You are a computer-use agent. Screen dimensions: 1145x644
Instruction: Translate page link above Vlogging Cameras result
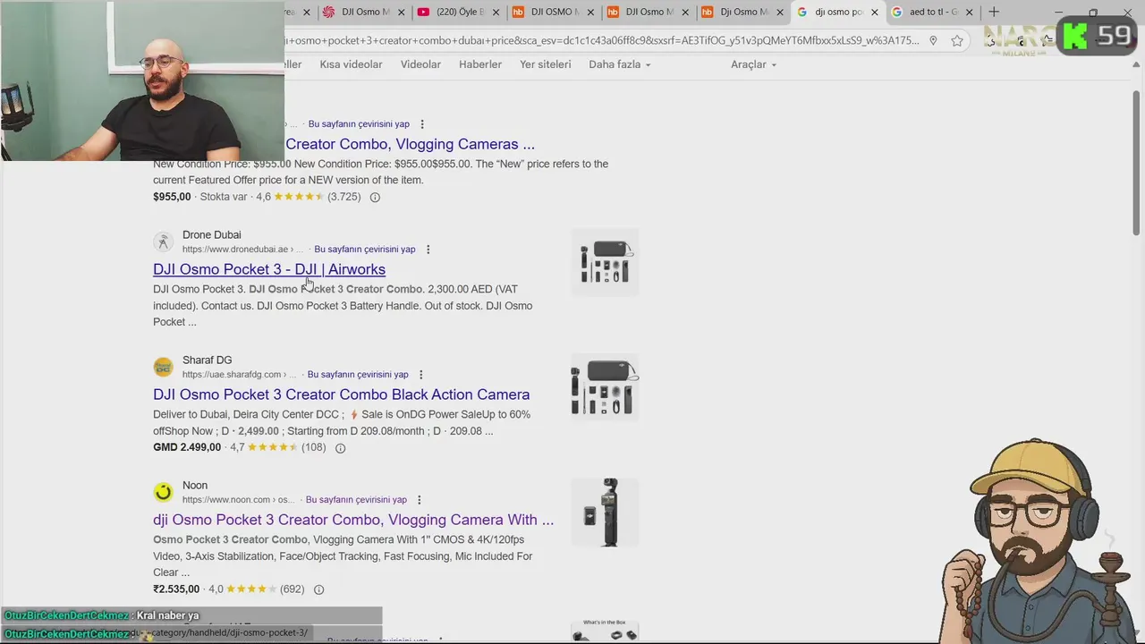(359, 124)
